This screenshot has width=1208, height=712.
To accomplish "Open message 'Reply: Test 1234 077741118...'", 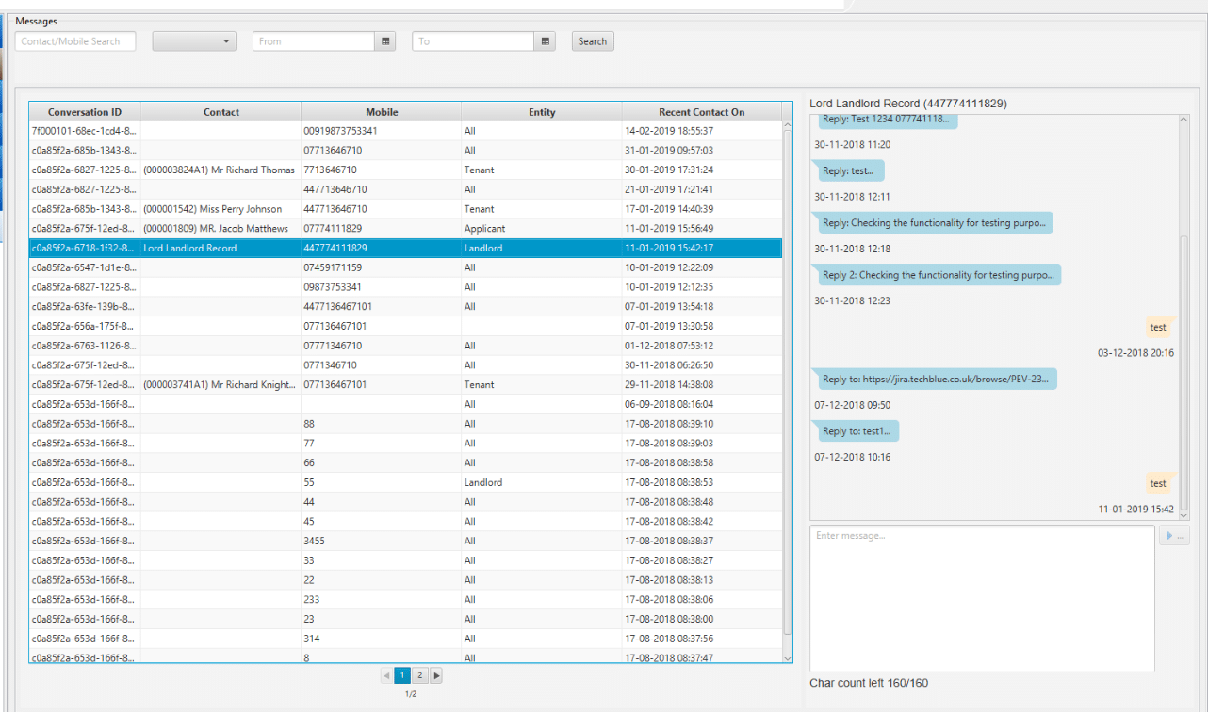I will (x=886, y=120).
